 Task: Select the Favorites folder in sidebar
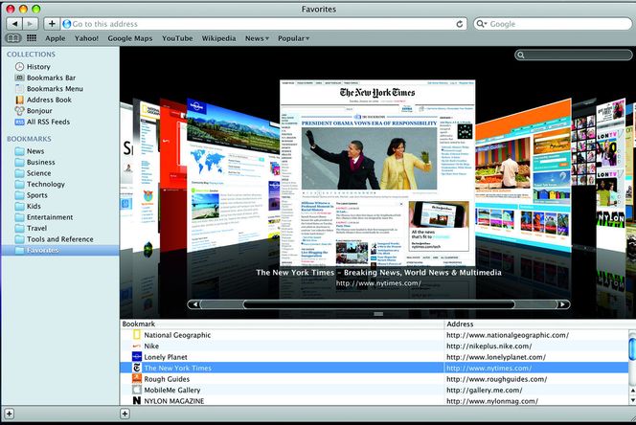click(60, 250)
